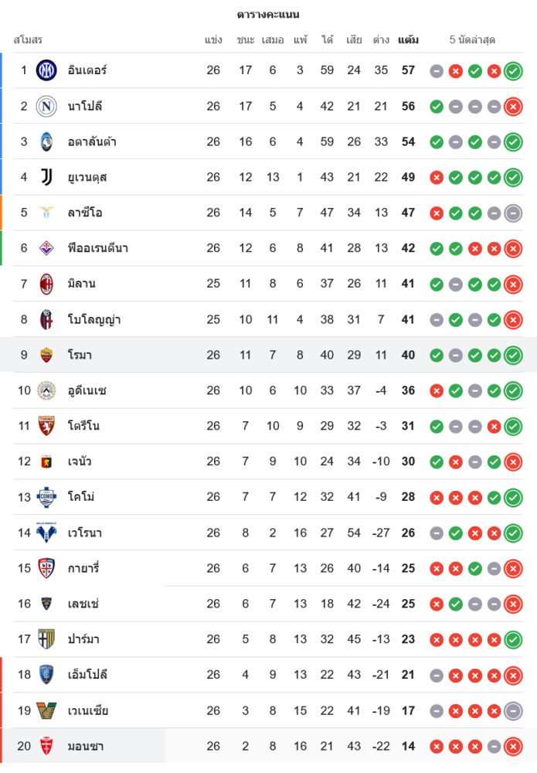The image size is (537, 773).
Task: Click the Napoli club crest icon
Action: click(46, 106)
